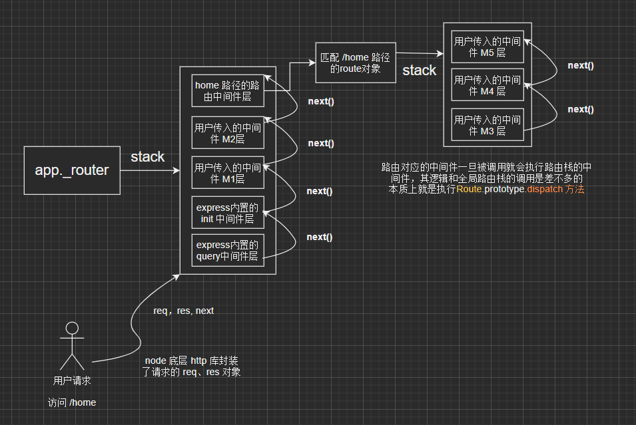636x425 pixels.
Task: Click the 用户传入的中间件 M5 层 box
Action: point(487,47)
